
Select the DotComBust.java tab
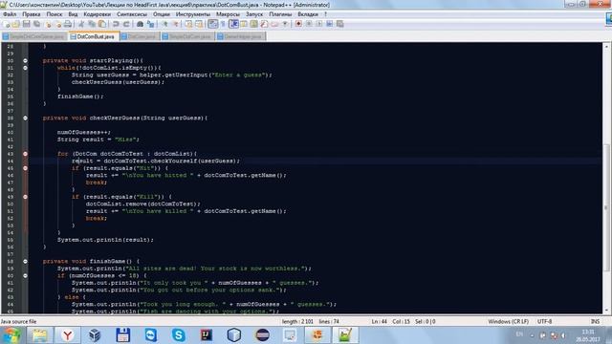coord(93,36)
